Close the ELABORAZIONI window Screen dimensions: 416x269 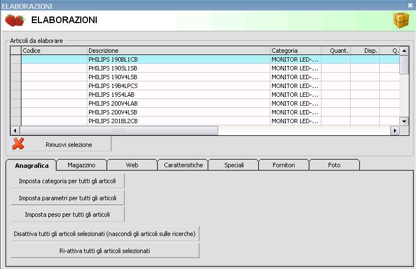410,5
